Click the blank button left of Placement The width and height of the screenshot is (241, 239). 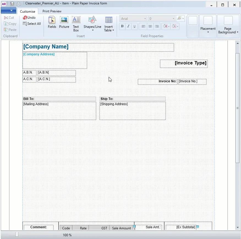tap(193, 20)
